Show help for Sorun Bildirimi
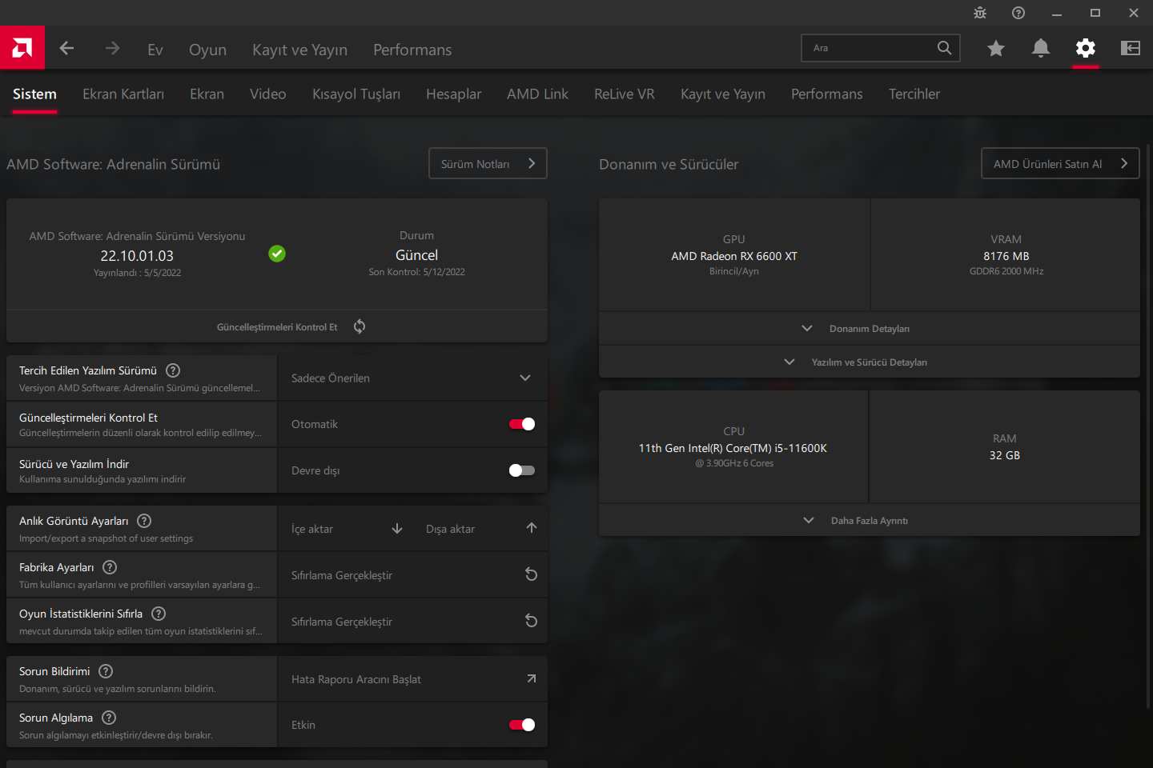The height and width of the screenshot is (768, 1153). (x=106, y=671)
